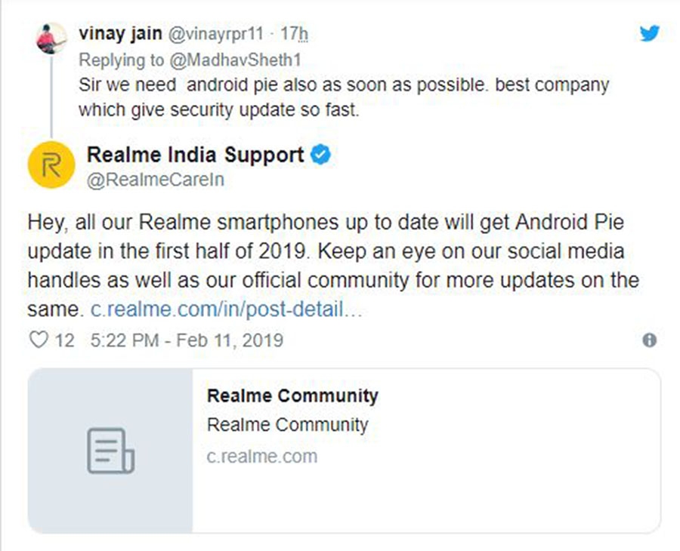
Task: Open the @MadhavSheth1 mention link
Action: [236, 60]
